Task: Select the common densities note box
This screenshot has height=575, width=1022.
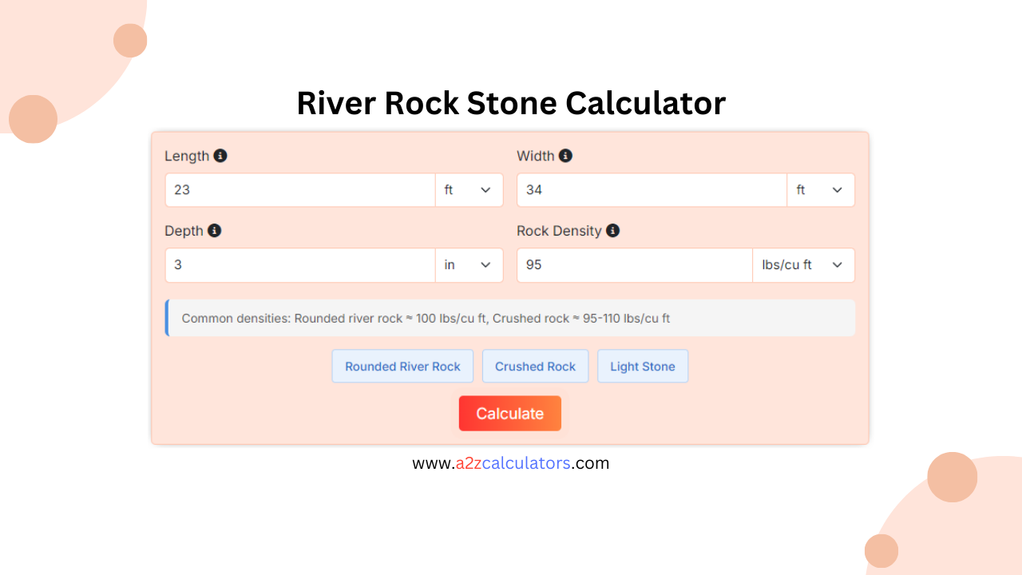Action: pyautogui.click(x=510, y=318)
